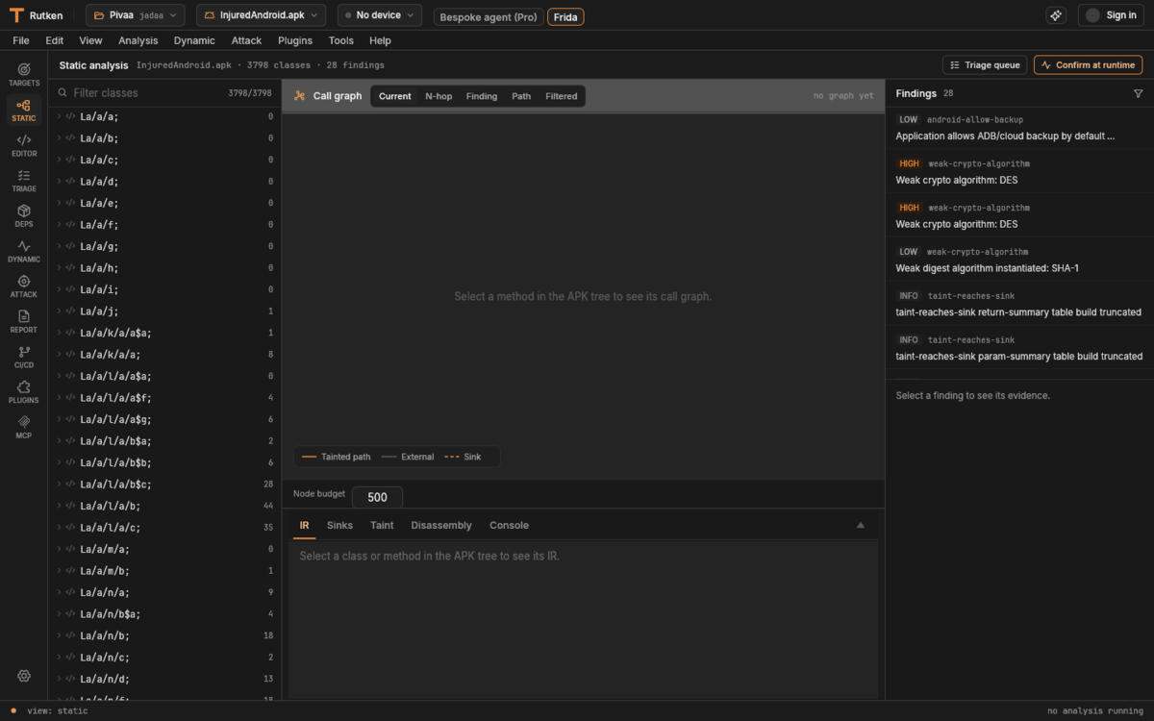Select the IR tab

(304, 525)
